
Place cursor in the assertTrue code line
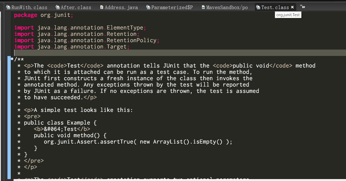[x=138, y=142]
